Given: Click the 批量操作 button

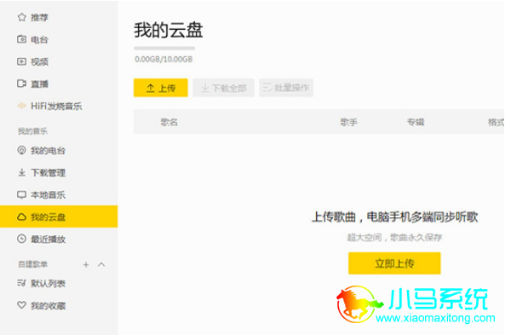Looking at the screenshot, I should point(286,88).
